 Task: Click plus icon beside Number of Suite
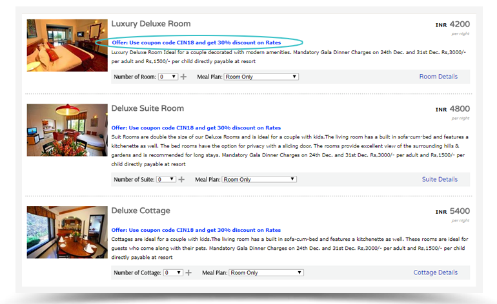click(181, 179)
